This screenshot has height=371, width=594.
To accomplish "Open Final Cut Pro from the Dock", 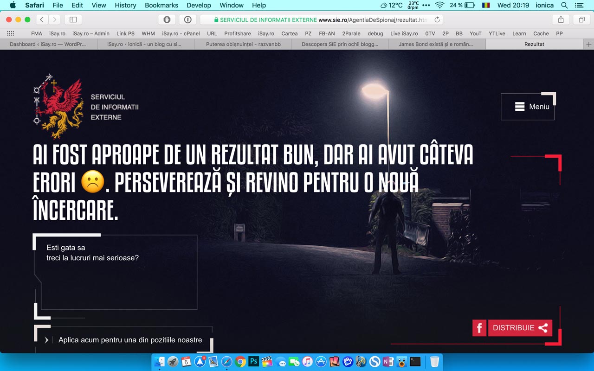I will pos(267,362).
